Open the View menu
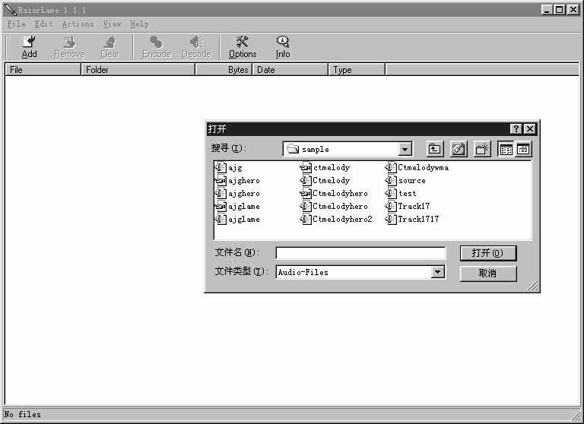 click(112, 24)
